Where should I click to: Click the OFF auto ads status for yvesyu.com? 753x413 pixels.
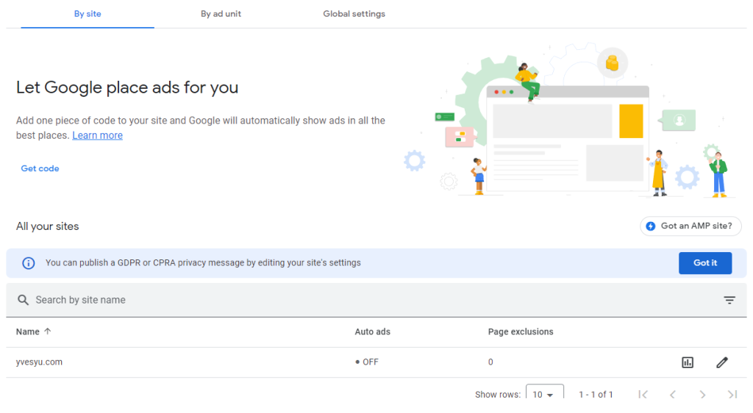367,362
